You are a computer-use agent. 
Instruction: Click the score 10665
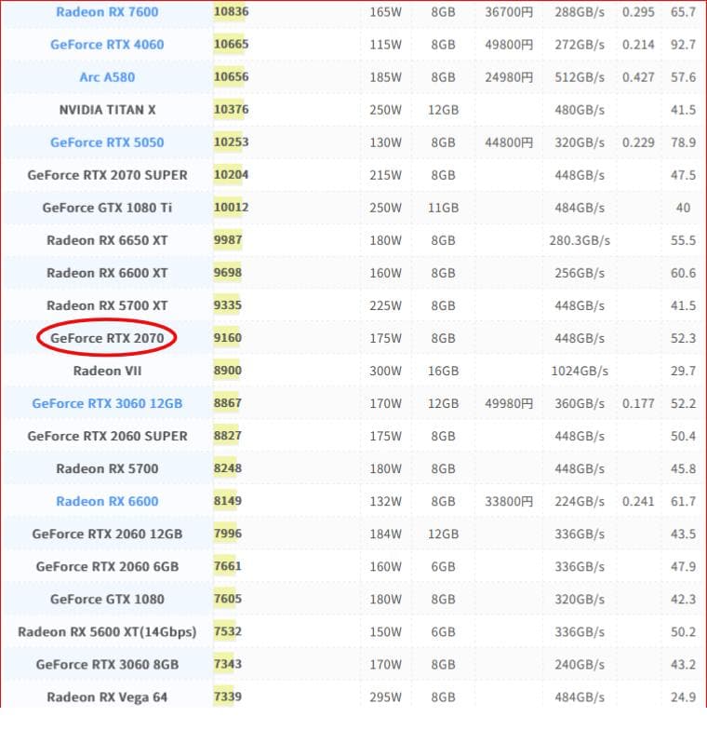231,44
